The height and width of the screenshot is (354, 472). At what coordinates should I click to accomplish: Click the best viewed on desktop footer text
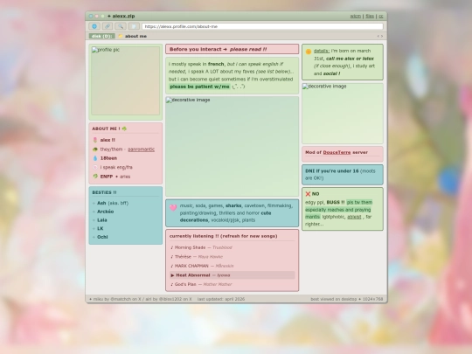pos(347,299)
